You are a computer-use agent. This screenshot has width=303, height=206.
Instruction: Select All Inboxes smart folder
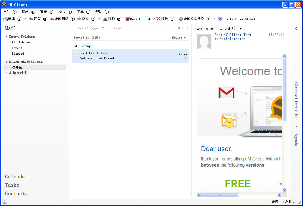pyautogui.click(x=21, y=42)
